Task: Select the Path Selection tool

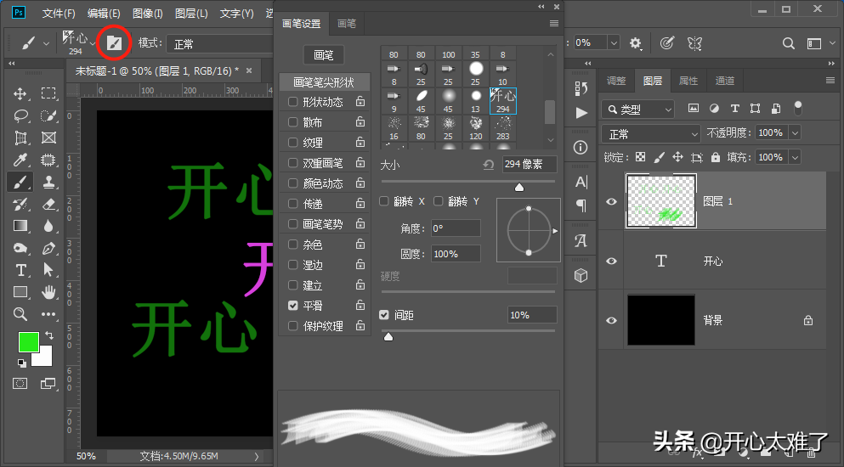Action: [x=48, y=270]
